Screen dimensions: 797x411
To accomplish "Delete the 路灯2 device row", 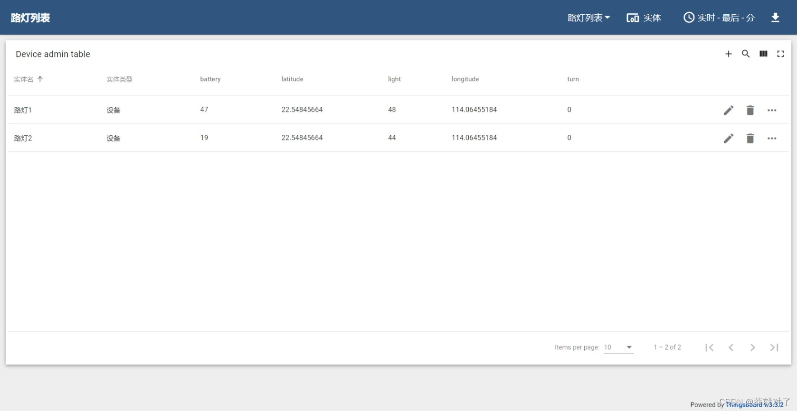I will click(750, 138).
